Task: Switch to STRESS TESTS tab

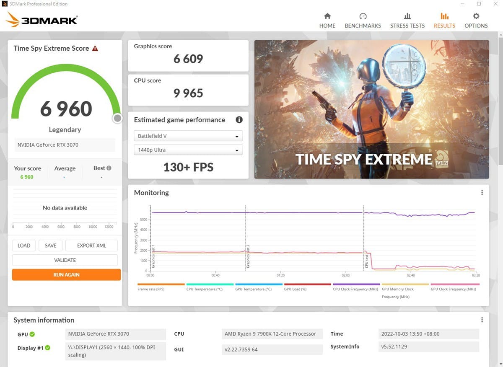Action: coord(407,21)
